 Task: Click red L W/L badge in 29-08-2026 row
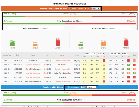pos(104,60)
